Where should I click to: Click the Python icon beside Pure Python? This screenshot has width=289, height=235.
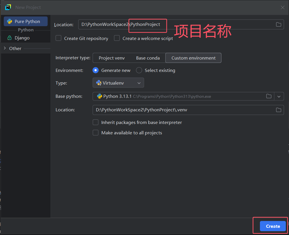[9, 22]
